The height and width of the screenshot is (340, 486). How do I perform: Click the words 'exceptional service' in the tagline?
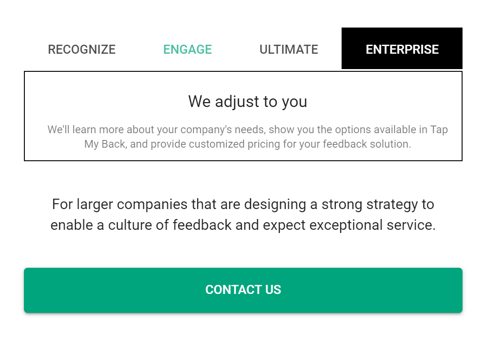[372, 225]
